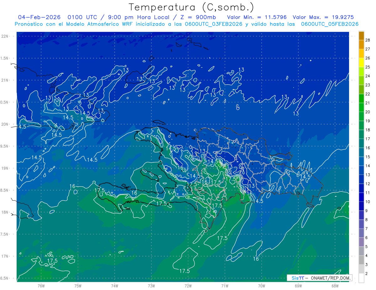376x290 pixels.
Task: Select the '0600UTC_03FEB2026' initialization time
Action: click(213, 24)
